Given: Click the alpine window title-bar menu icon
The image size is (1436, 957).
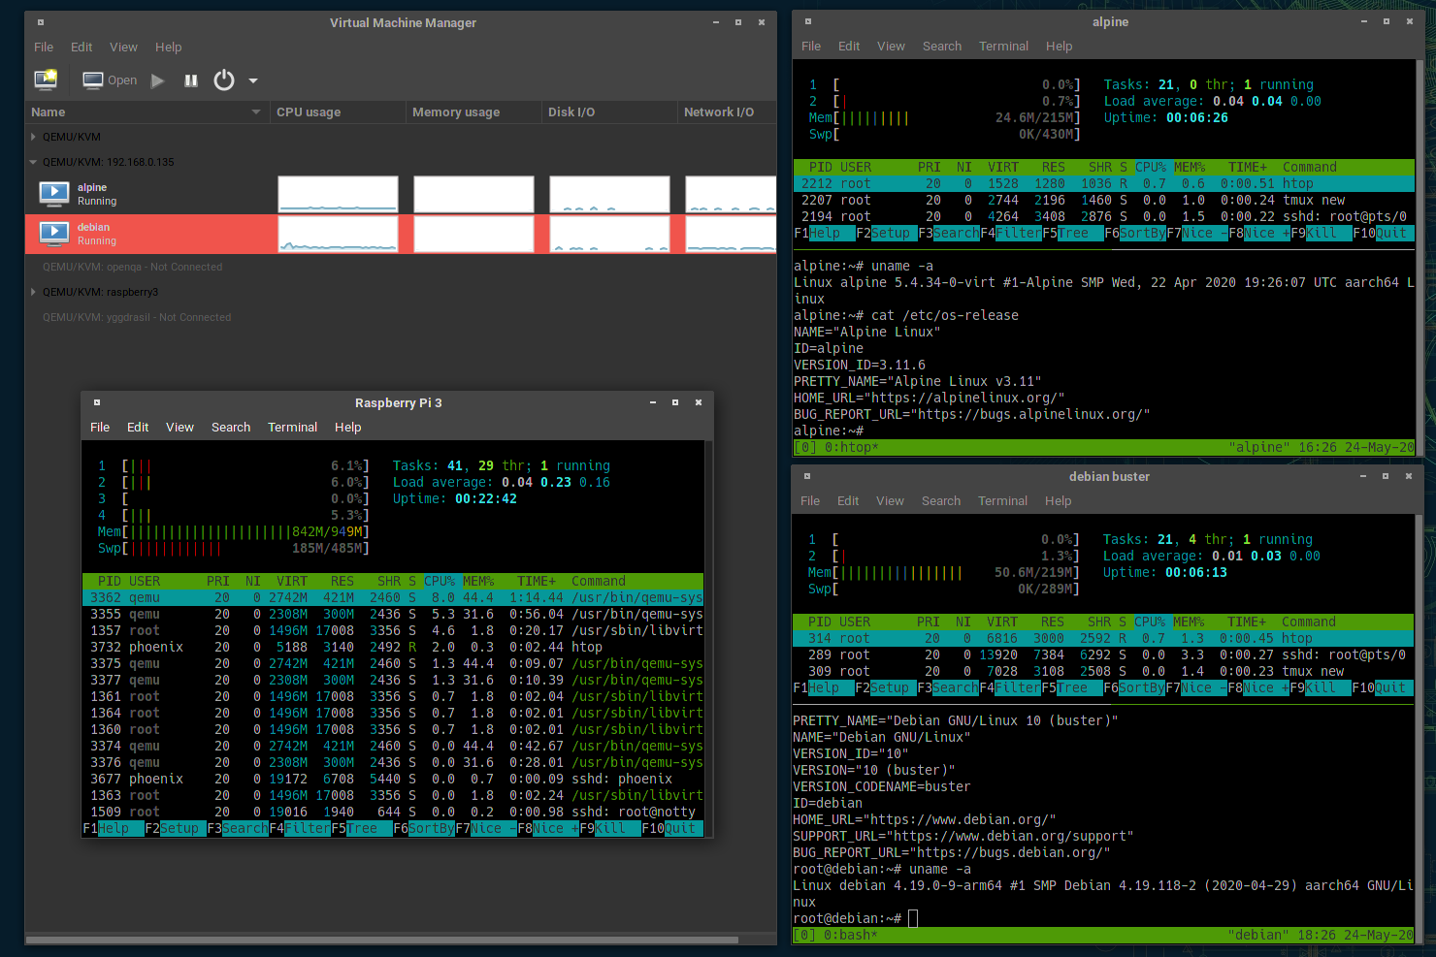Looking at the screenshot, I should tap(808, 21).
